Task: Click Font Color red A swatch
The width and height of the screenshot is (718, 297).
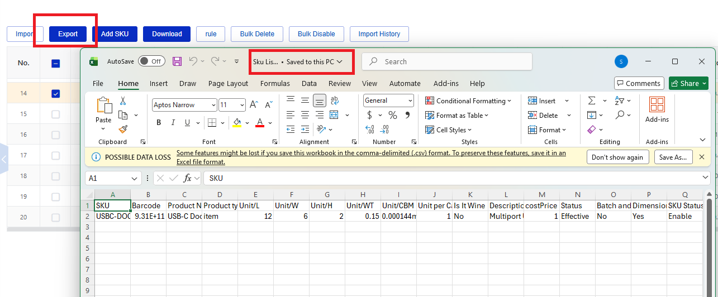Action: pos(259,123)
